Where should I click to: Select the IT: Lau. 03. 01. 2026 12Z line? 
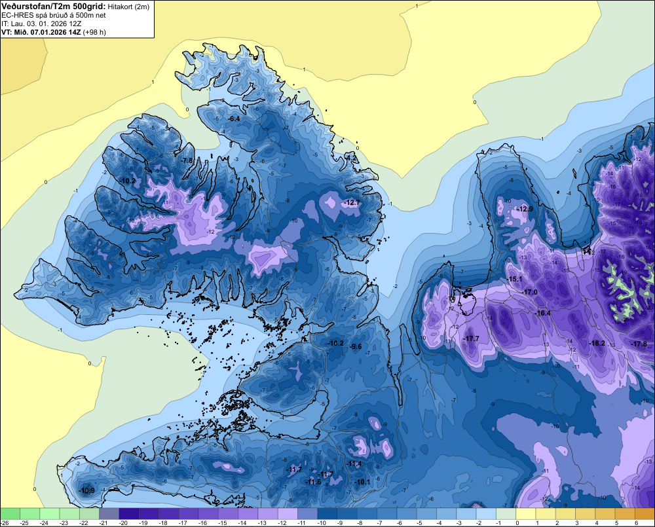point(41,24)
